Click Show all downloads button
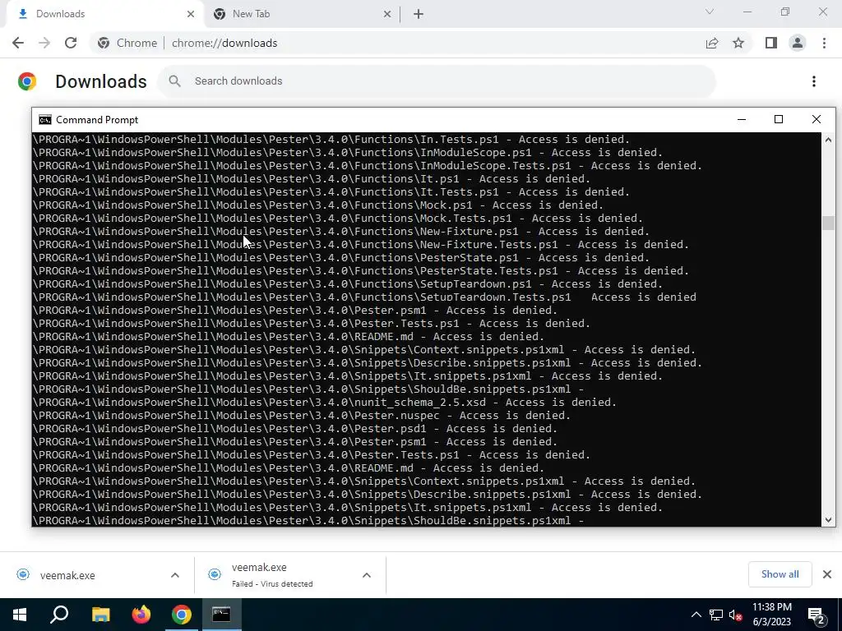The image size is (842, 631). pyautogui.click(x=780, y=574)
